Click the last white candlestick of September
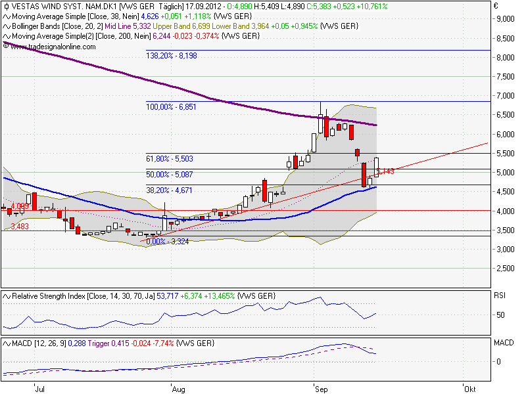 click(376, 167)
